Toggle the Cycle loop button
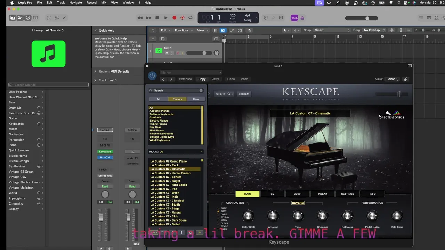Viewport: 445px width, 250px height. tap(191, 18)
